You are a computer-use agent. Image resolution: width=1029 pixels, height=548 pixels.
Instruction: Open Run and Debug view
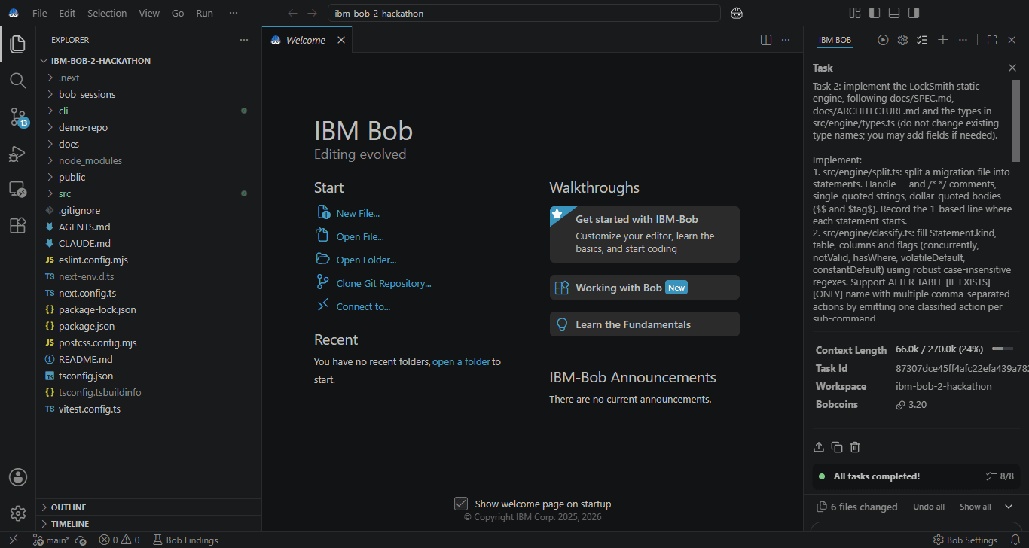tap(18, 154)
